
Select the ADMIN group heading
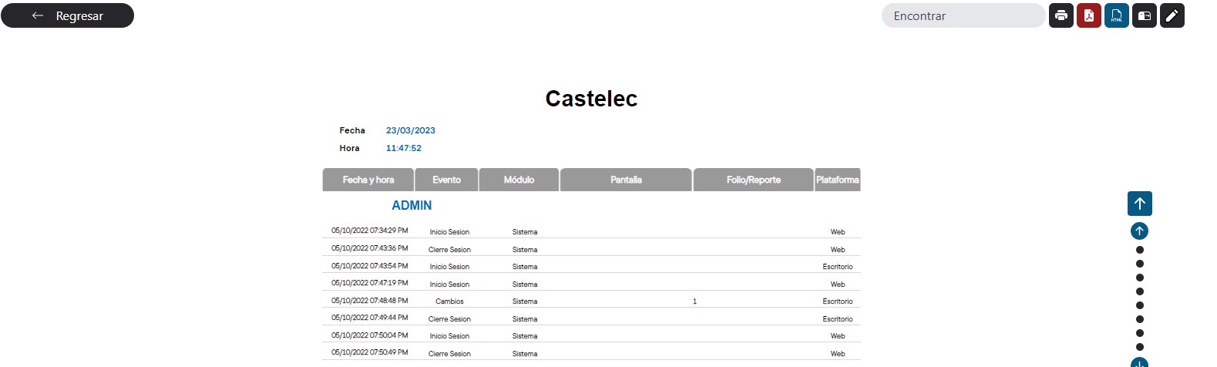tap(412, 205)
